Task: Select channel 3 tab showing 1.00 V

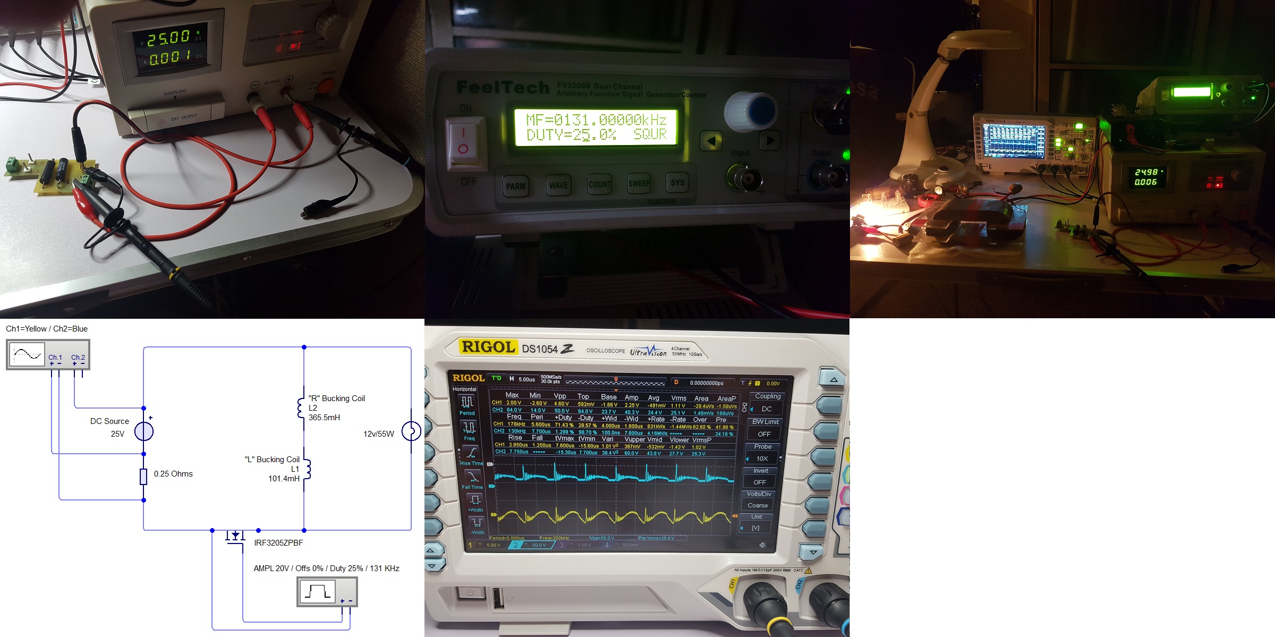Action: coord(579,545)
